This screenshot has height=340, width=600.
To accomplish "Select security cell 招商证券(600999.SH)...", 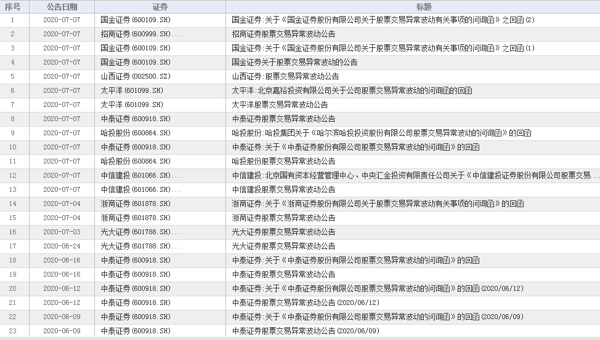I will 140,34.
